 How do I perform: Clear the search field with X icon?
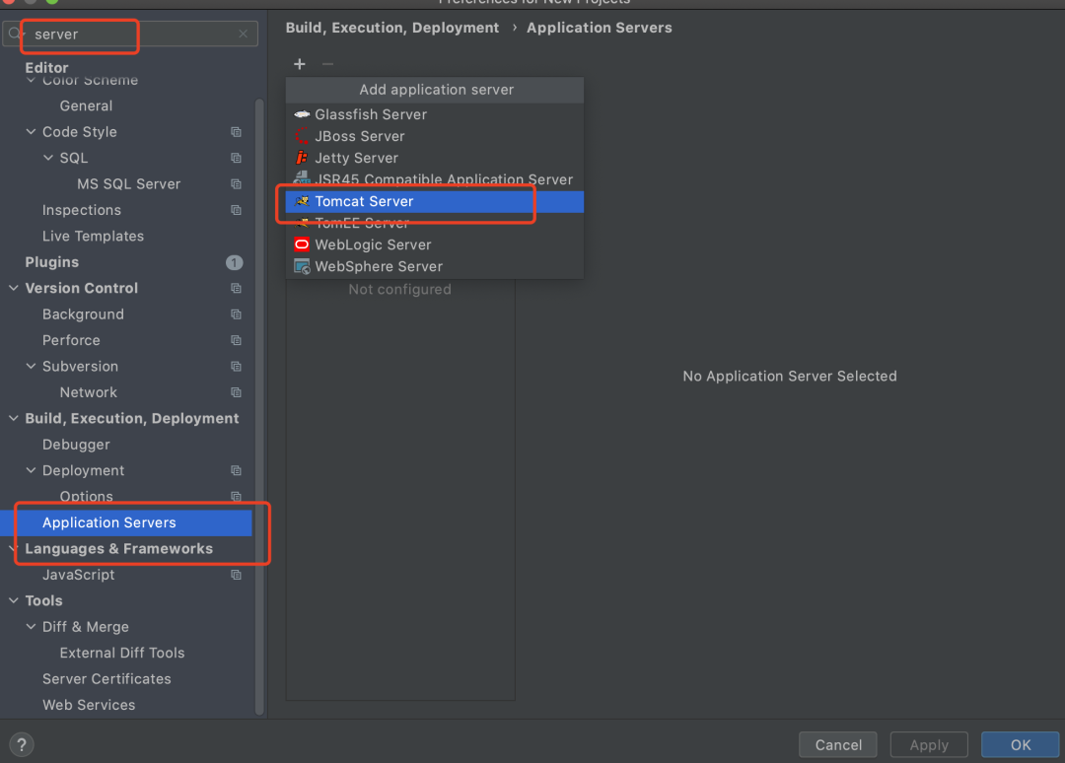point(244,34)
